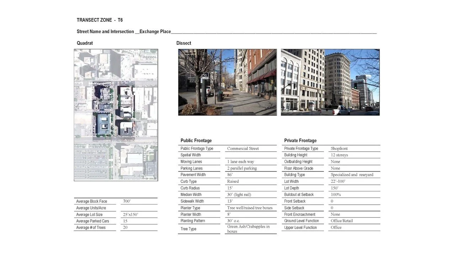Click the Quadrat aerial map image
455x256 pixels.
[x=116, y=115]
